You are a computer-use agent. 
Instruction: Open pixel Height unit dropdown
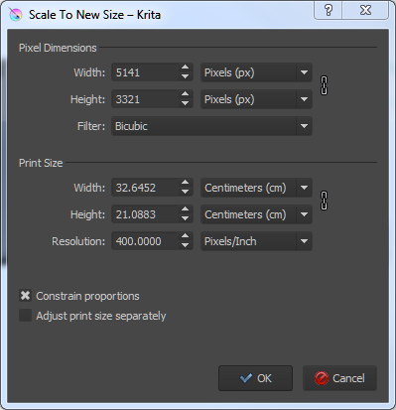256,99
